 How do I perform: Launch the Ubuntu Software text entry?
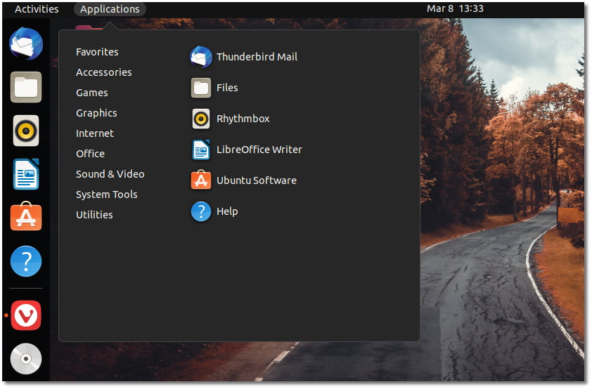[x=257, y=180]
